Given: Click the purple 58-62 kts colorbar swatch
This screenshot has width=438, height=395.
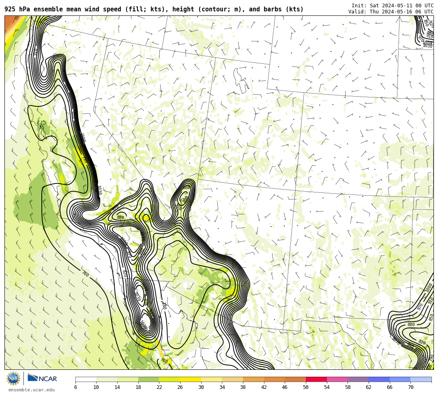Looking at the screenshot, I should [x=358, y=379].
